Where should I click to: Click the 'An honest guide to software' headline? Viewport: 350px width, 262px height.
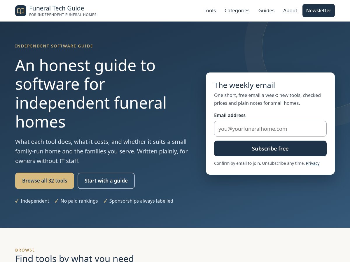click(x=91, y=93)
